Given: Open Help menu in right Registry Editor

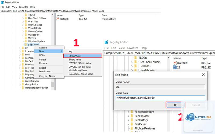Looking at the screenshot, I should click(x=144, y=48).
